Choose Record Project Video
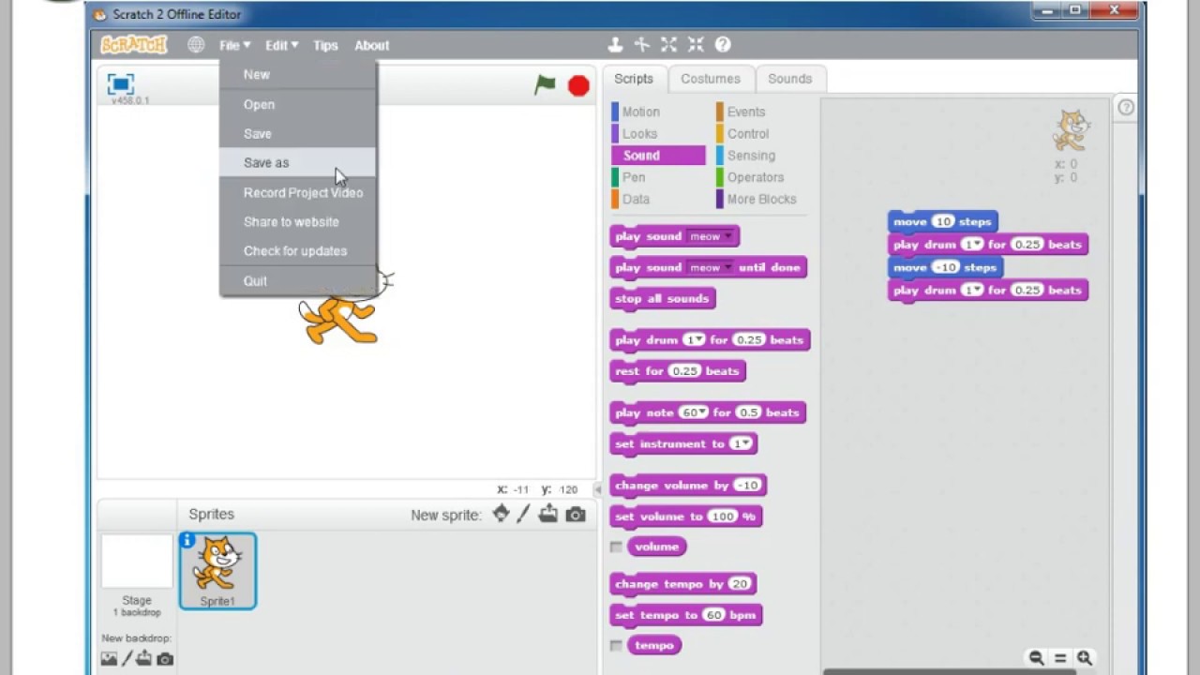This screenshot has width=1200, height=675. (298, 192)
